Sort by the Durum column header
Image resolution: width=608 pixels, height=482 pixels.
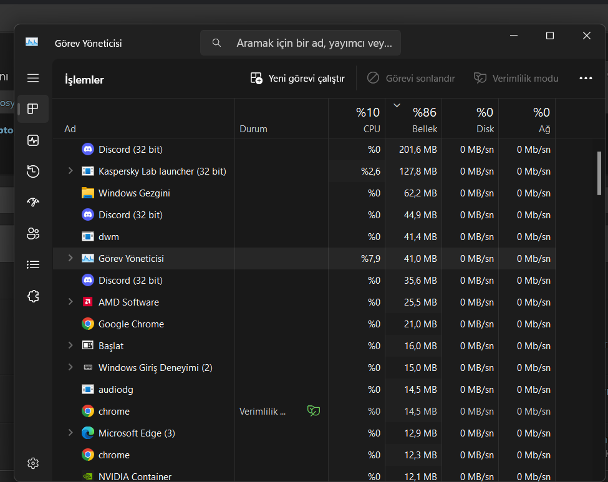[281, 118]
